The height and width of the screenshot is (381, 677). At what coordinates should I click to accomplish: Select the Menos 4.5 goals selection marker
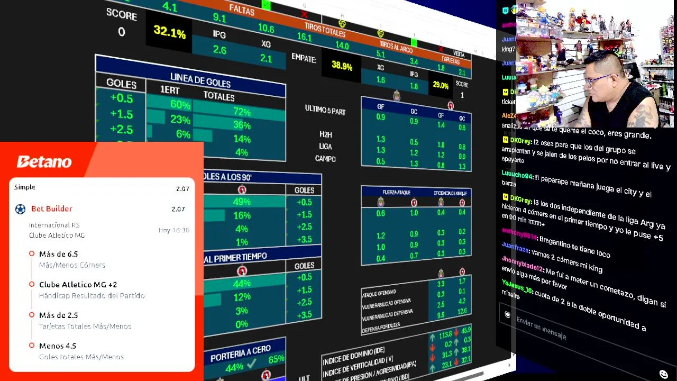[x=32, y=346]
